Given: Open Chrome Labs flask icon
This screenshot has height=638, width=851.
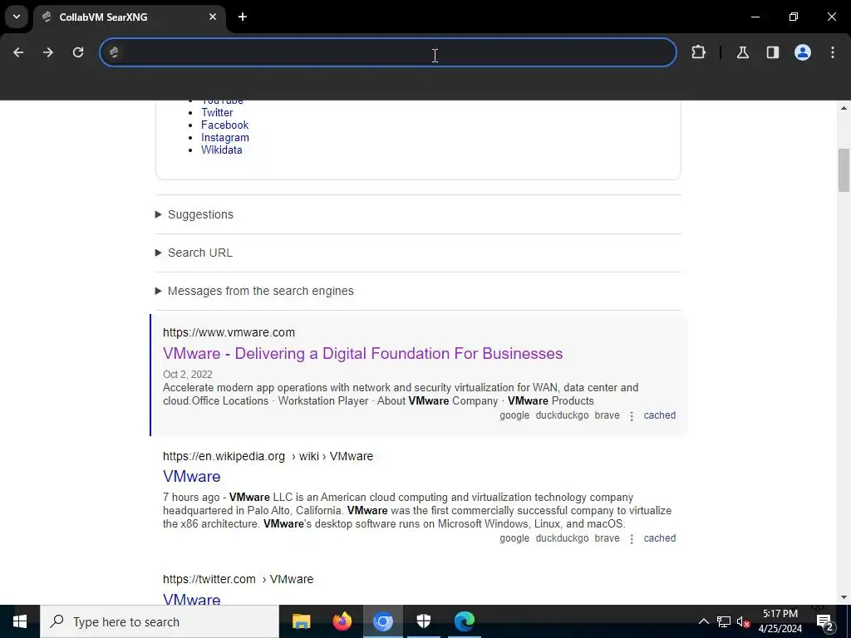Looking at the screenshot, I should tap(743, 52).
